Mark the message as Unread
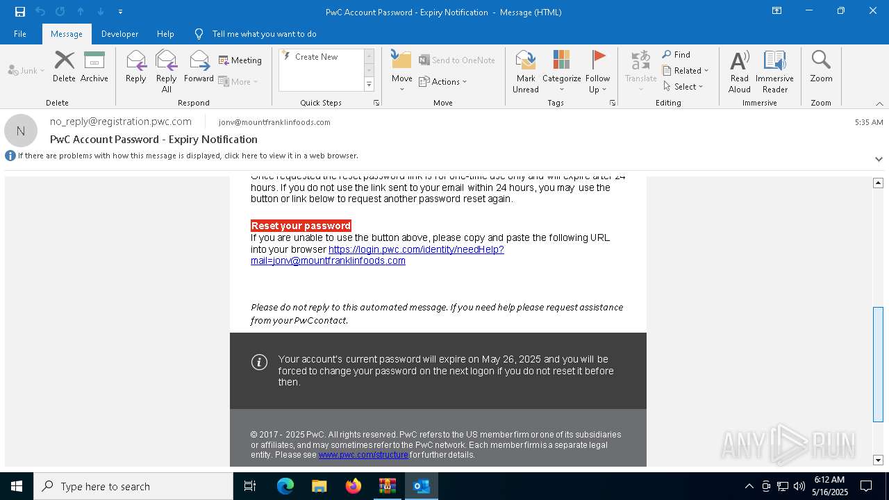The width and height of the screenshot is (889, 500). [525, 71]
